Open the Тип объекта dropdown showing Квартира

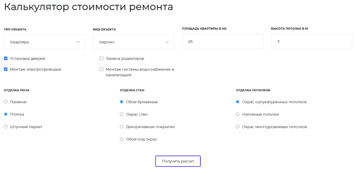click(44, 42)
